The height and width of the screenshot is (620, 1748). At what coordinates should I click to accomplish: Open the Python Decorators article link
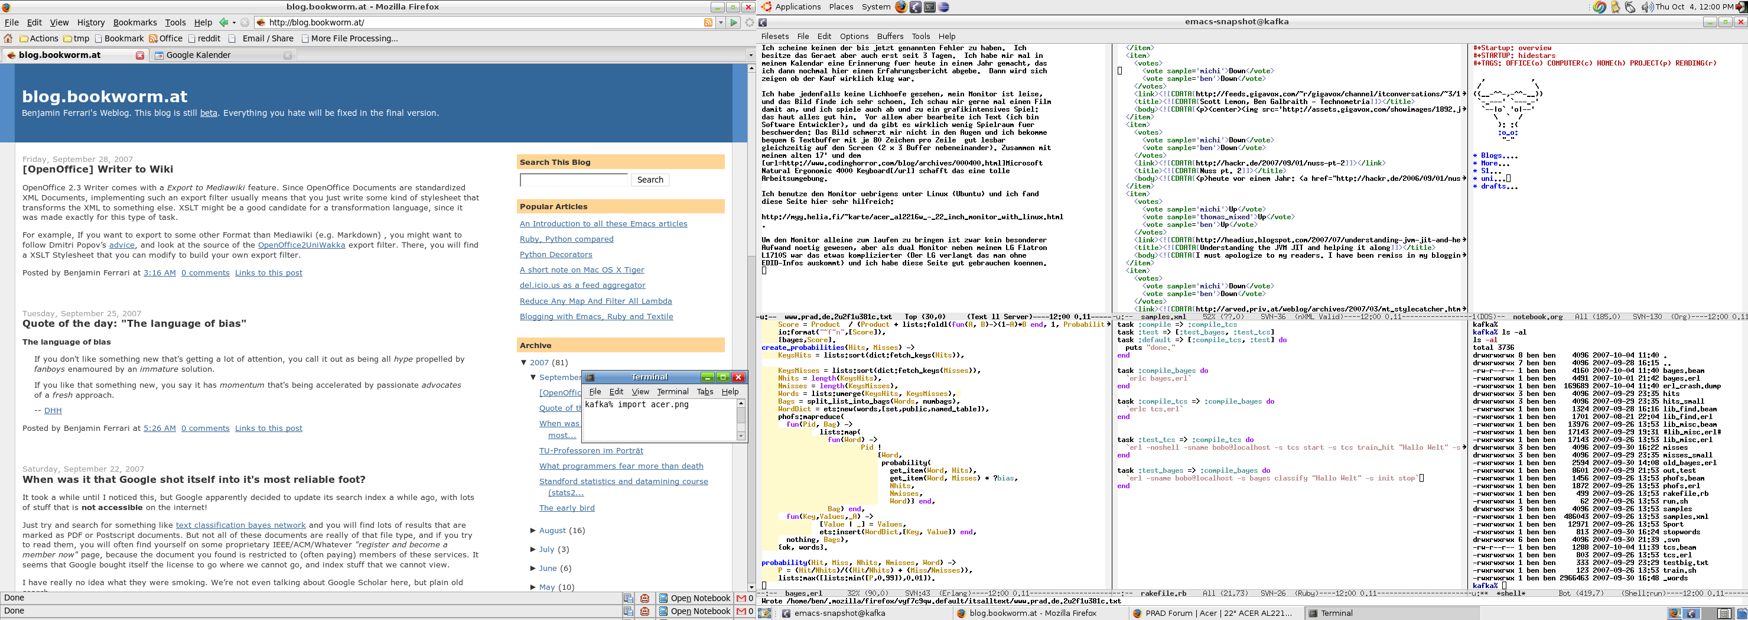click(x=555, y=255)
